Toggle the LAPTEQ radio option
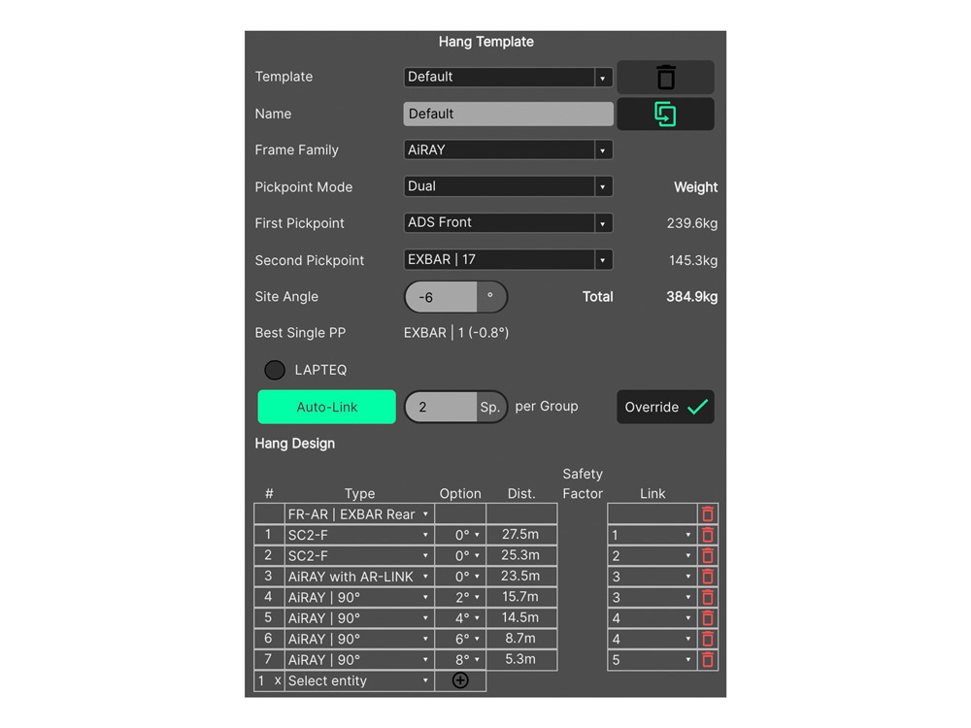The width and height of the screenshot is (971, 728). tap(275, 370)
